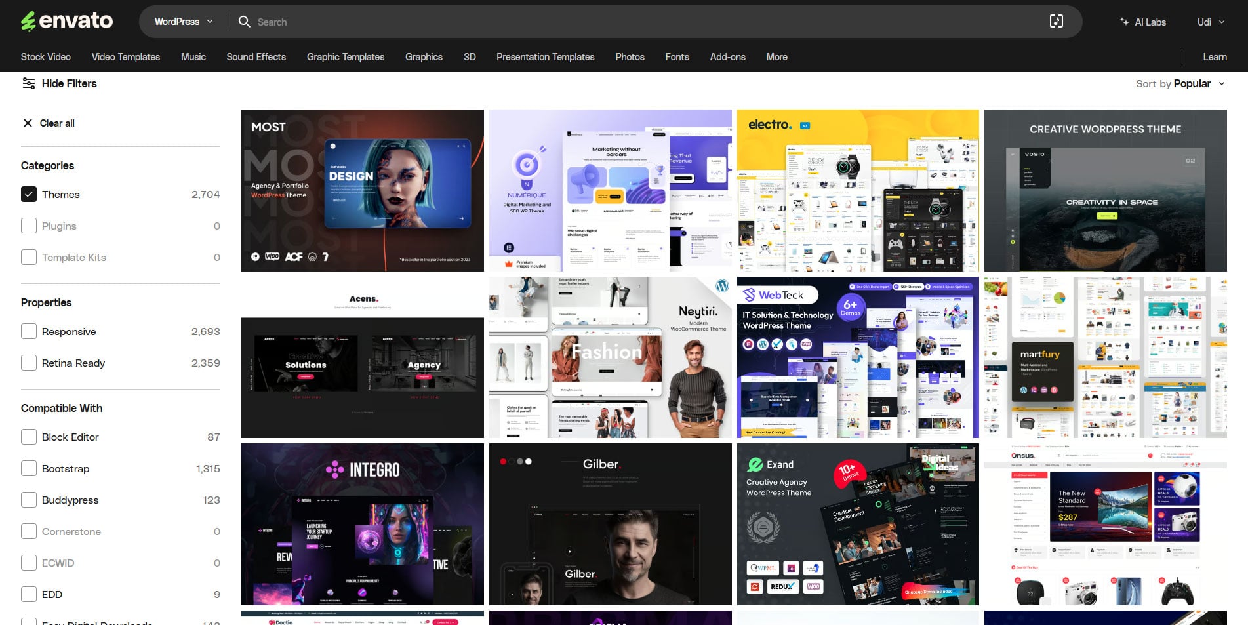Go to the Graphics section

424,57
